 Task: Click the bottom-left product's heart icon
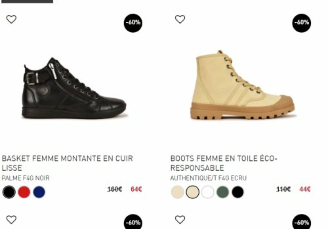pyautogui.click(x=11, y=219)
